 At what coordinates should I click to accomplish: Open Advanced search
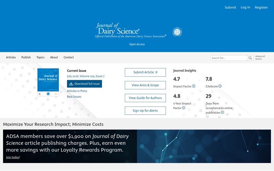(260, 58)
